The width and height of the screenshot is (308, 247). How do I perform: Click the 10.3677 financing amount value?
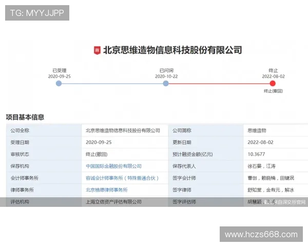point(256,154)
